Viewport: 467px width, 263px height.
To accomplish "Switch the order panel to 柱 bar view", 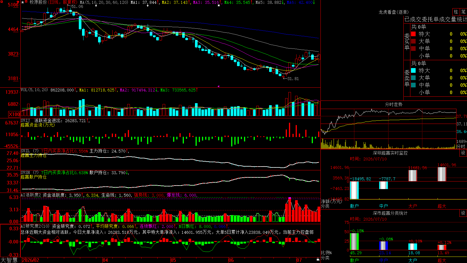I will pos(456,12).
